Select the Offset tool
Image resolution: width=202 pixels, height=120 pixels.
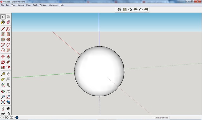[8, 67]
